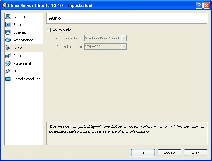Click the Abilita audio label text

[62, 30]
